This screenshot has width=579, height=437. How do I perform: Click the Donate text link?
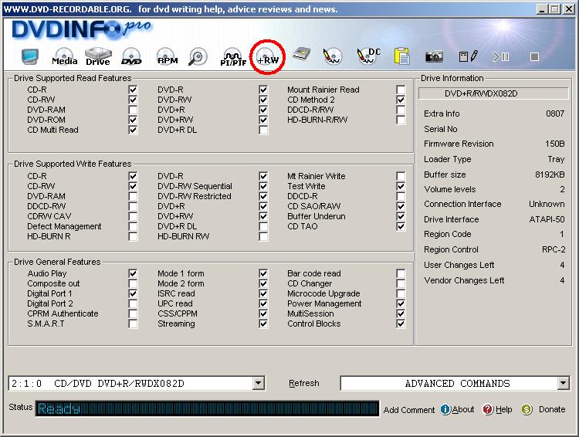pyautogui.click(x=552, y=409)
